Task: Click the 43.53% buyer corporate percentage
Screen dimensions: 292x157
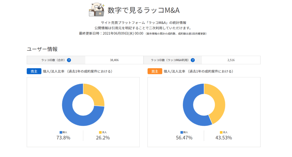Action: [224, 138]
